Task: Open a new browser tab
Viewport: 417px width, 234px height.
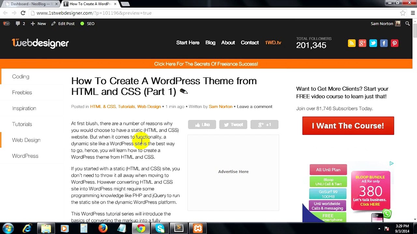Action: 125,4
